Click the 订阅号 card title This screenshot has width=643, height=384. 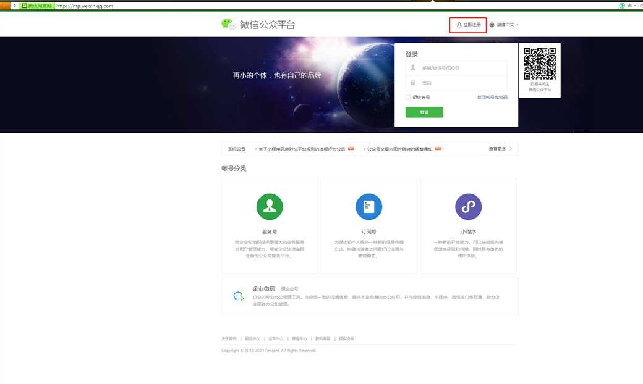click(x=368, y=232)
